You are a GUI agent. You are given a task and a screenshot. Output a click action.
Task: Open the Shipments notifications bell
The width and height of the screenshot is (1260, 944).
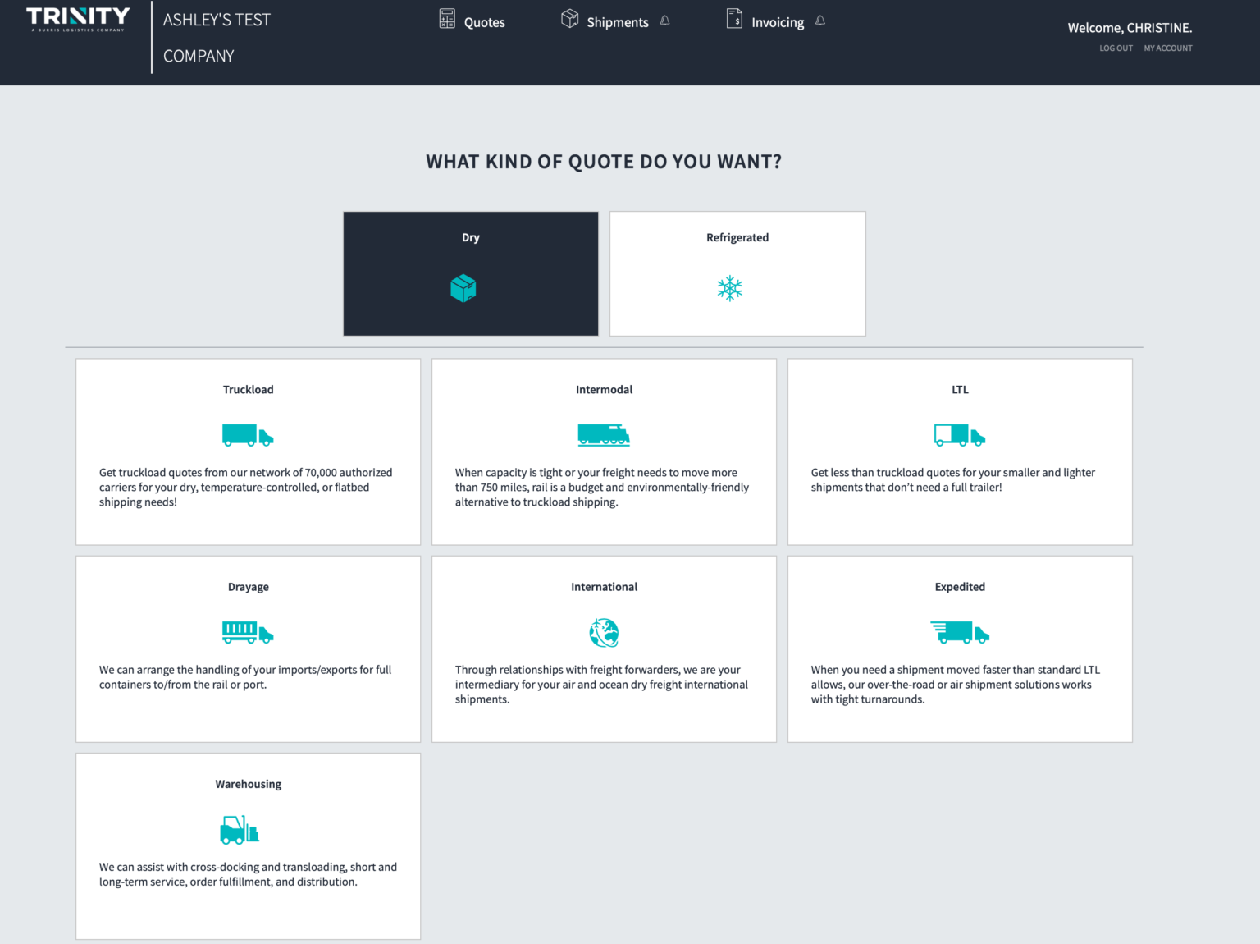(664, 20)
